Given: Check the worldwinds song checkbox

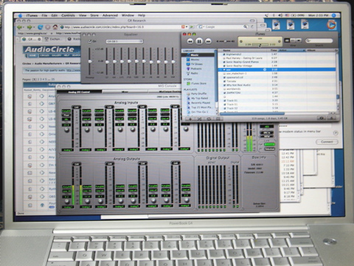Looking at the screenshot, I should point(224,89).
